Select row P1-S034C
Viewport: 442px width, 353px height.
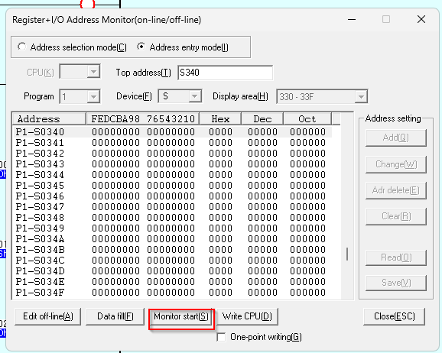coord(173,261)
